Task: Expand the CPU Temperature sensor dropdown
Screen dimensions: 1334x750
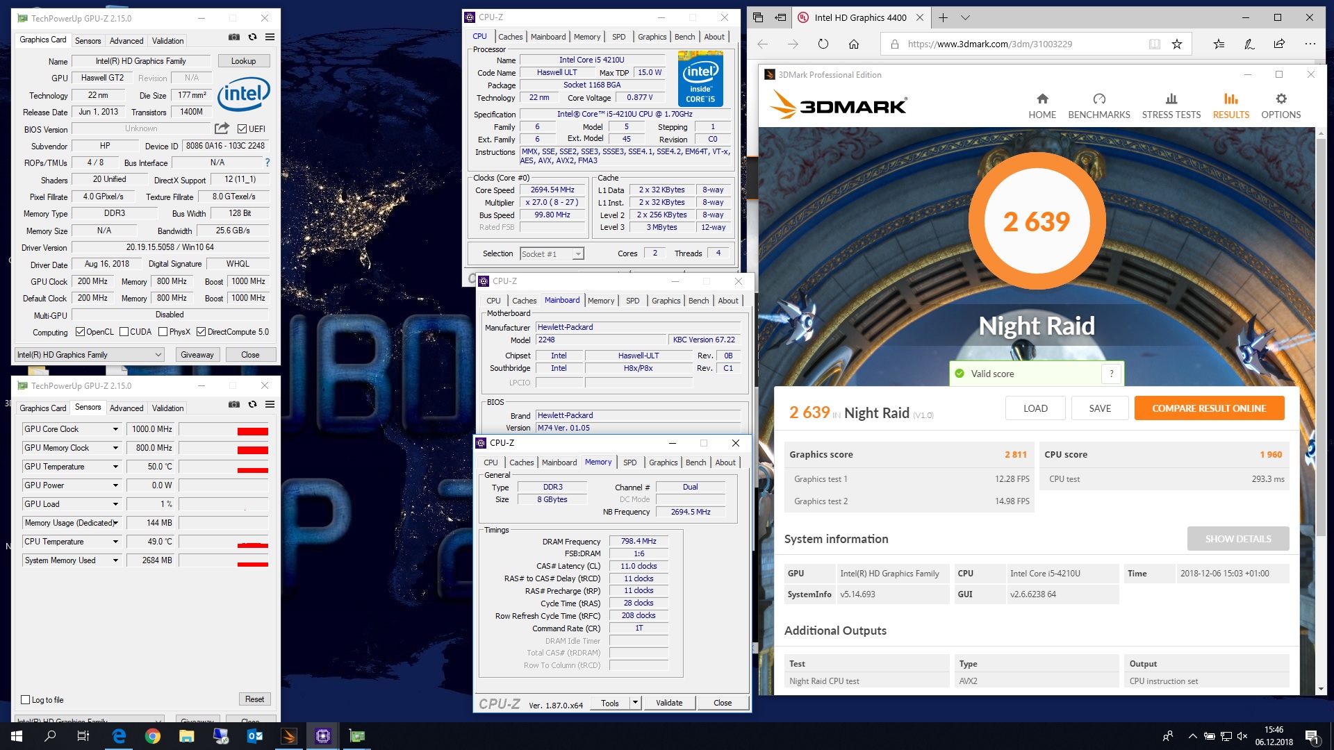Action: (116, 542)
